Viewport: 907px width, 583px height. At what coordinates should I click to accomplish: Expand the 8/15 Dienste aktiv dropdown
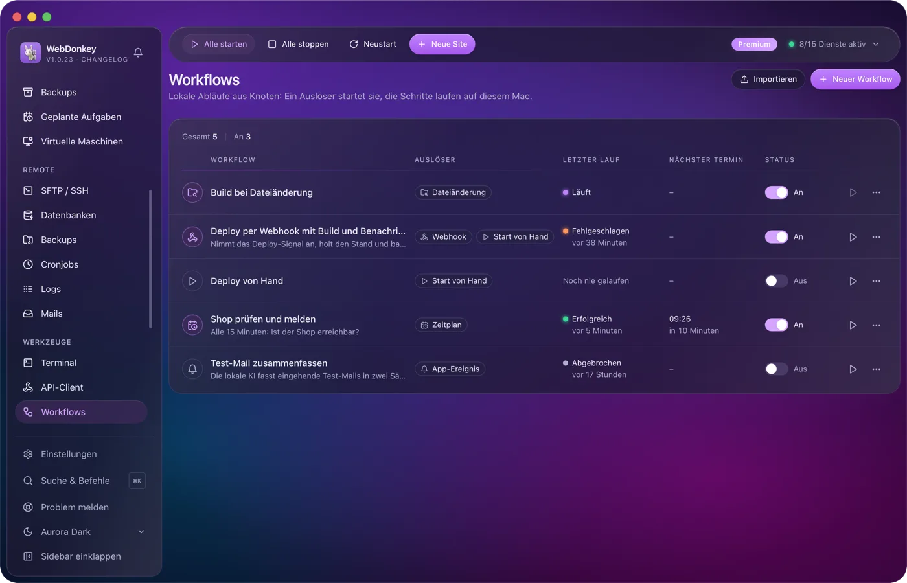click(x=834, y=44)
